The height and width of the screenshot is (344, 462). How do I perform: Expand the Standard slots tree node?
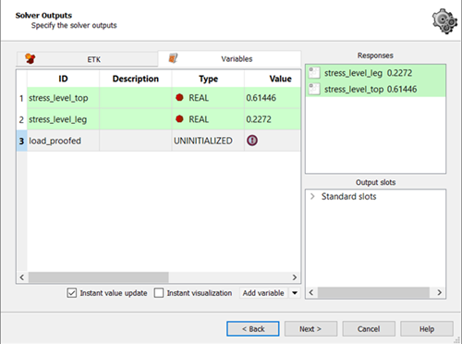(312, 196)
